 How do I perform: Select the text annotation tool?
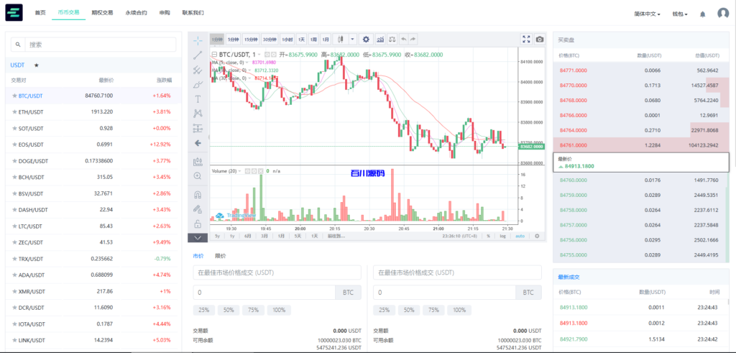198,99
